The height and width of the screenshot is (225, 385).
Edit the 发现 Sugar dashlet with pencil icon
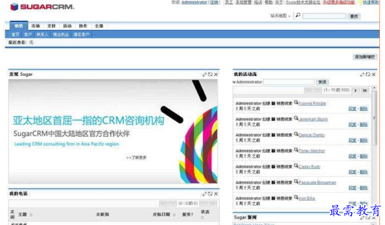204,74
